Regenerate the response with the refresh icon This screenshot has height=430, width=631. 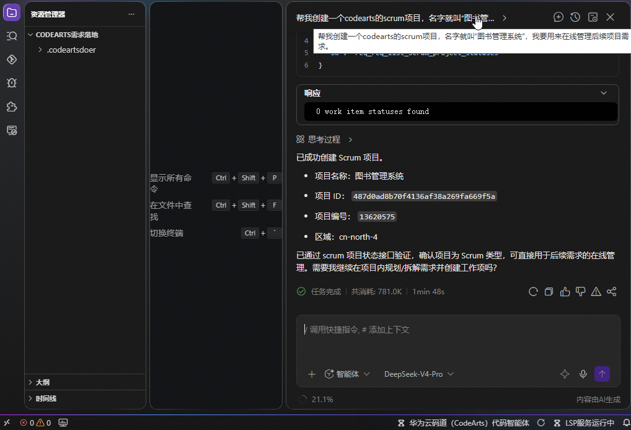(x=533, y=292)
